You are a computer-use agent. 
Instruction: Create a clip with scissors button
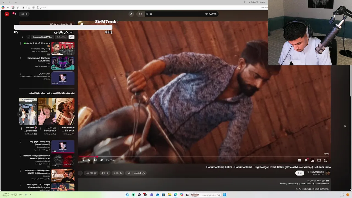click(91, 173)
